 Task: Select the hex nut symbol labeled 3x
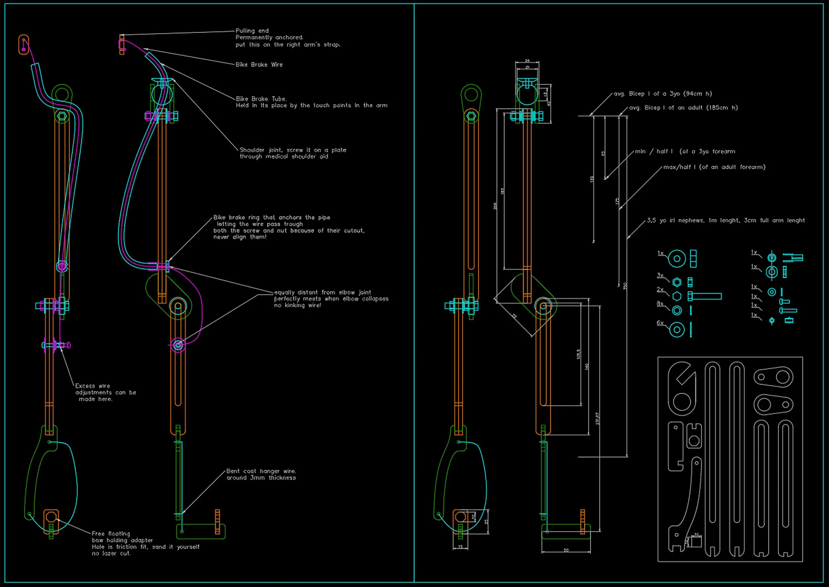coord(677,282)
